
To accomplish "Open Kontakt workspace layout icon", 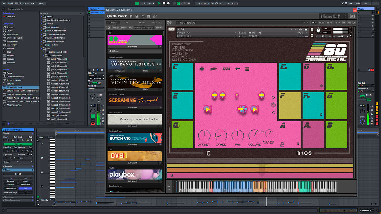I will click(149, 16).
